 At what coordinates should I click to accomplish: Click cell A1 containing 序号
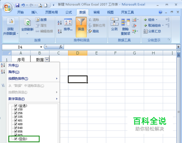click(21, 59)
